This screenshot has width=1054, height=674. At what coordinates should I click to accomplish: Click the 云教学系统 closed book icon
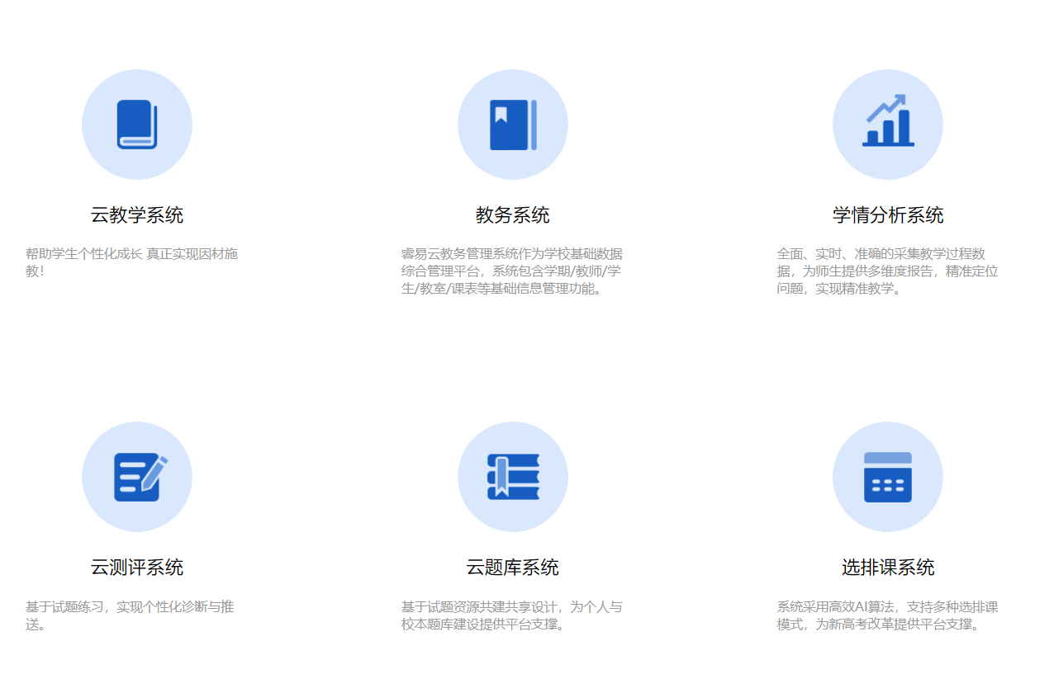pos(137,125)
